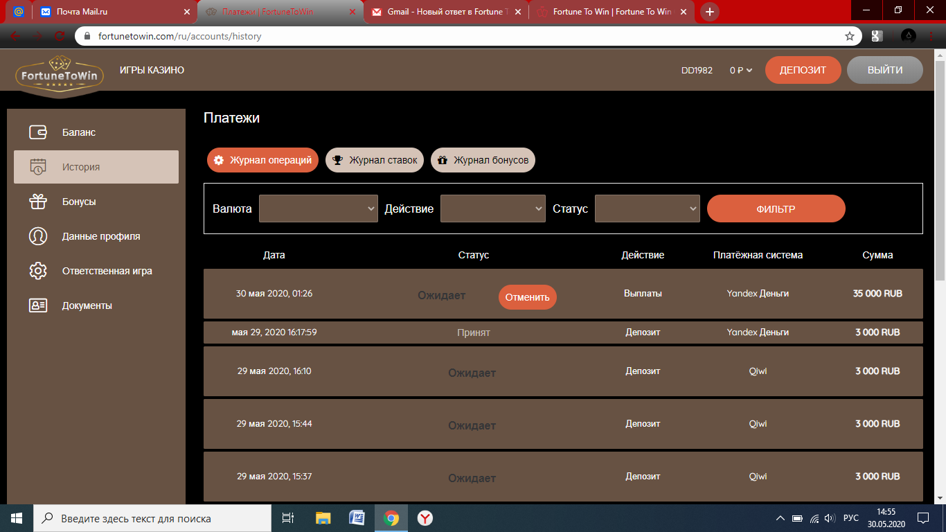Open the Windows Start menu
This screenshot has height=532, width=946.
pyautogui.click(x=17, y=518)
